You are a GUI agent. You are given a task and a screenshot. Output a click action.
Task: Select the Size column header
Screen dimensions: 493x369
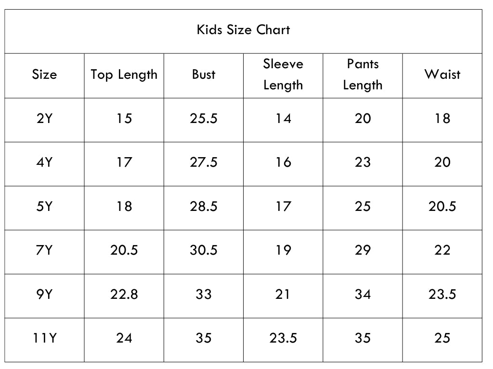click(44, 74)
